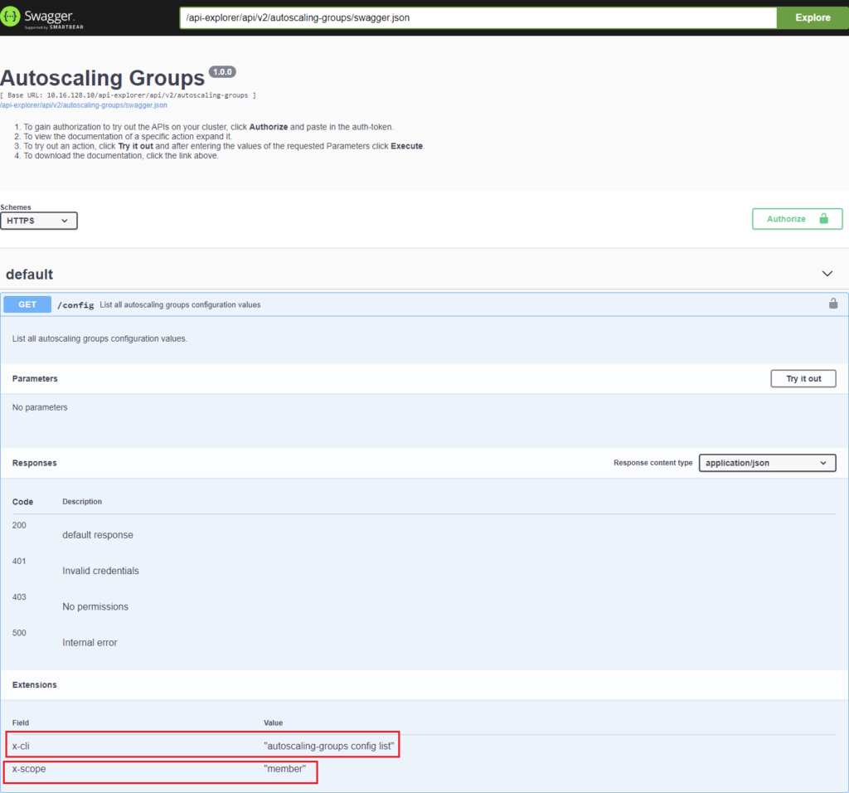Click the Value column header

click(273, 723)
